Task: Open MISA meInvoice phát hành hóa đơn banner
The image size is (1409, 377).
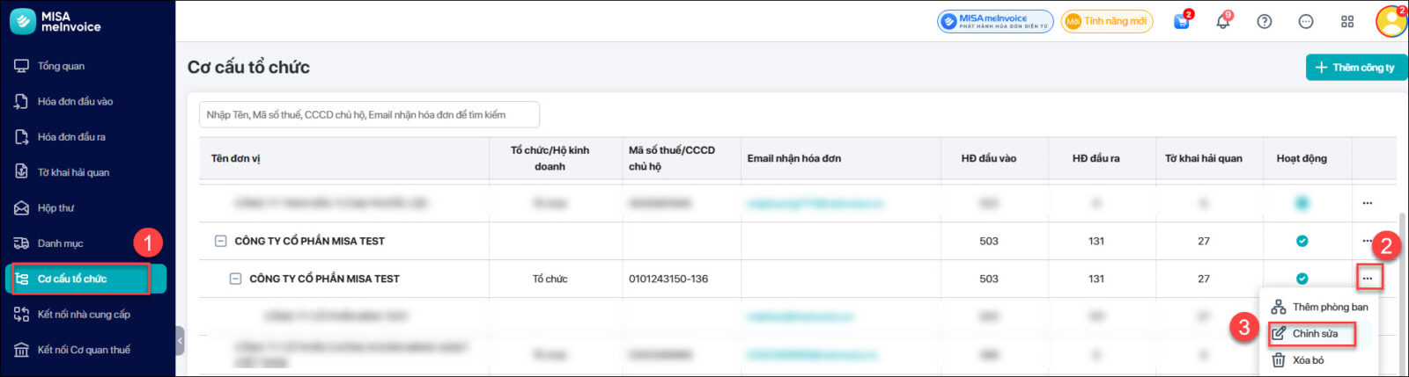Action: (995, 21)
